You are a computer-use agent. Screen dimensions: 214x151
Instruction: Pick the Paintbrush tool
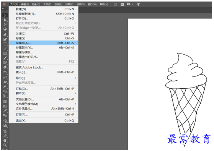(5, 58)
